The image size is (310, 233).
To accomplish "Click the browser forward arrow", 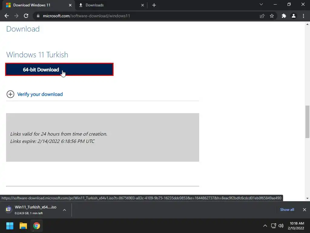I will 16,16.
